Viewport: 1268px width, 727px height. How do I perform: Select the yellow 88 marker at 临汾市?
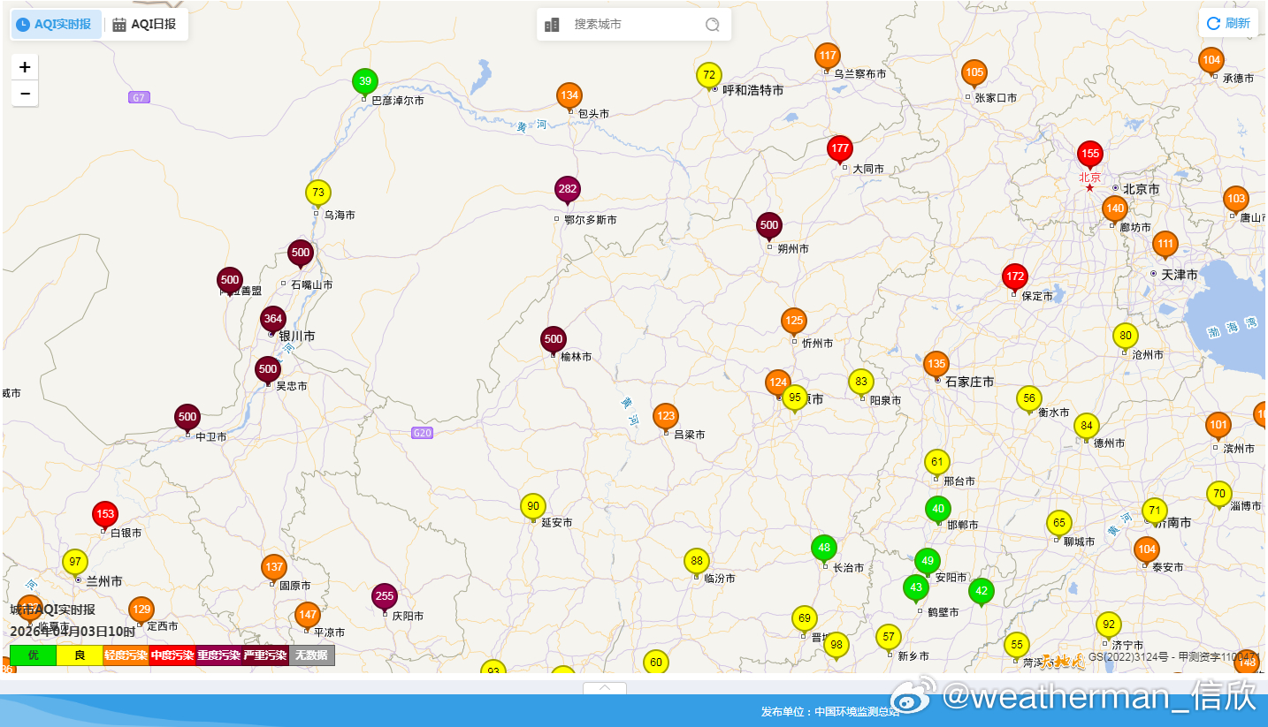point(697,561)
